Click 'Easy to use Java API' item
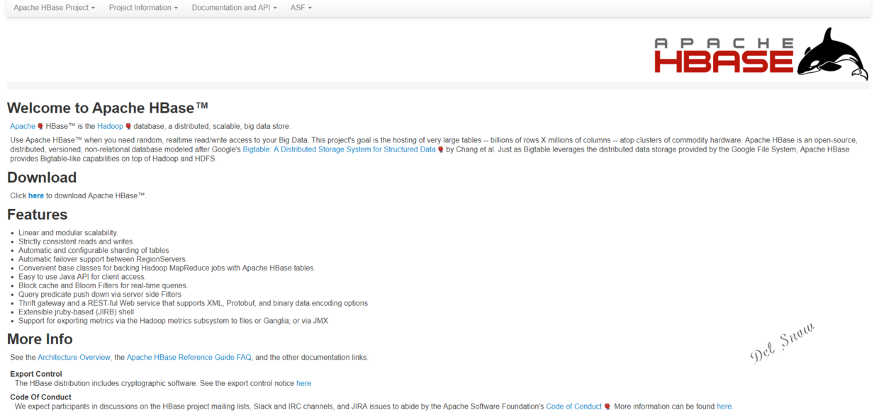This screenshot has height=415, width=879. point(82,277)
